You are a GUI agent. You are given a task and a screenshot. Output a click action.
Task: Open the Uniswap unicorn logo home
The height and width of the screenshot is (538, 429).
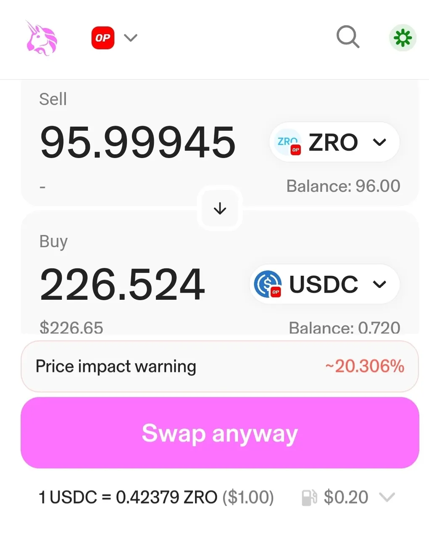pos(41,38)
